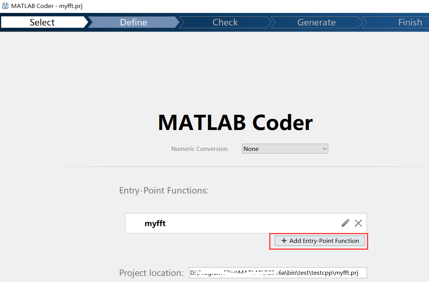
Task: Click the Project location path field
Action: (278, 272)
